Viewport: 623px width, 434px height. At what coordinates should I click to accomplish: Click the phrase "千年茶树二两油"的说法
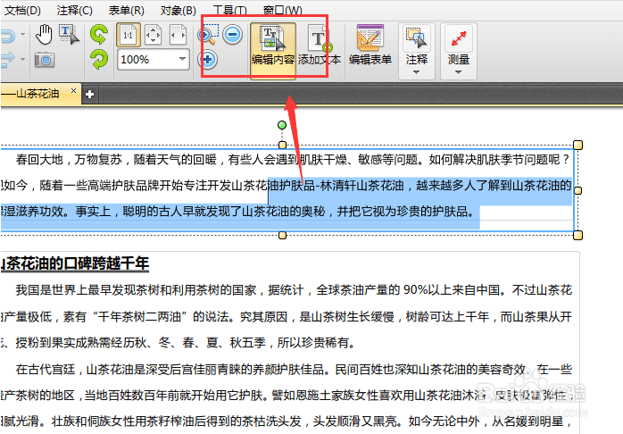tap(161, 317)
